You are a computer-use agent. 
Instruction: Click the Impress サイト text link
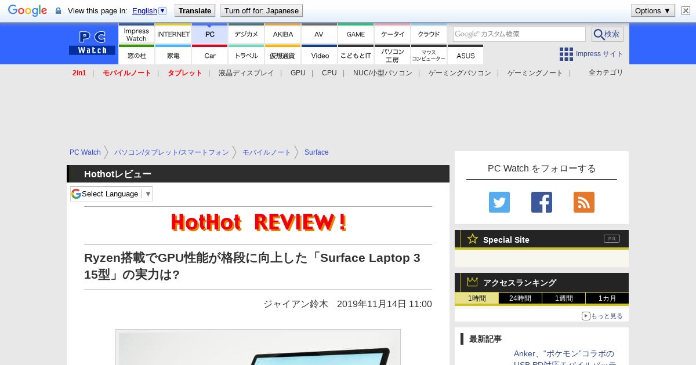pos(600,54)
